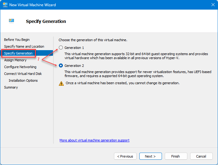Jump to the Assign Memory step
This screenshot has width=218, height=165.
coord(15,60)
